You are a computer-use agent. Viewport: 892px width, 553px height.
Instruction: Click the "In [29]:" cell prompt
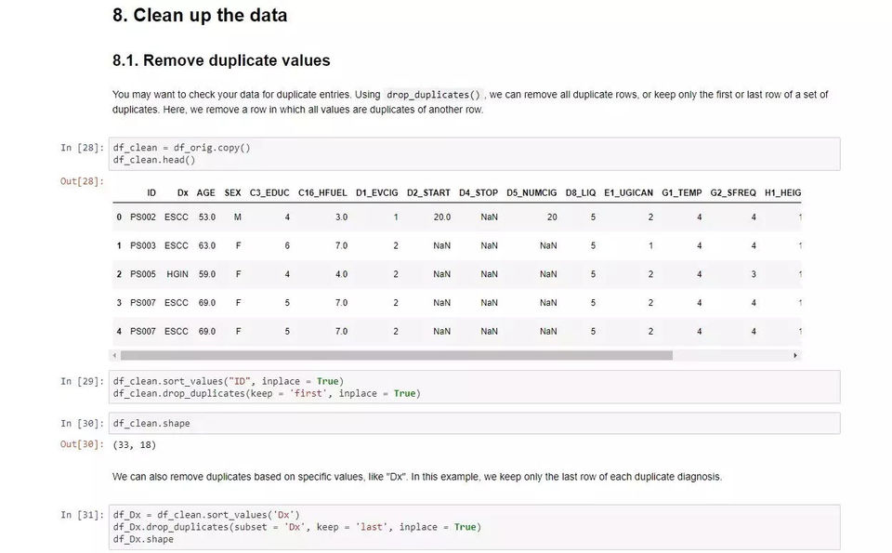(83, 381)
